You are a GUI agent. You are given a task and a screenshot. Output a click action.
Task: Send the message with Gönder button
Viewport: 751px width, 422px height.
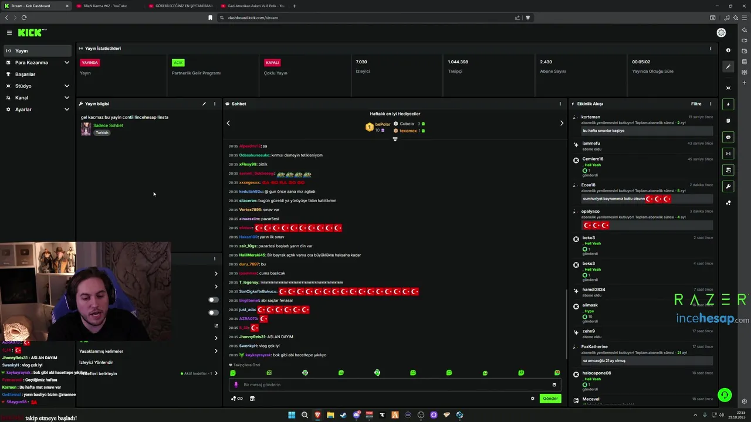coord(550,399)
